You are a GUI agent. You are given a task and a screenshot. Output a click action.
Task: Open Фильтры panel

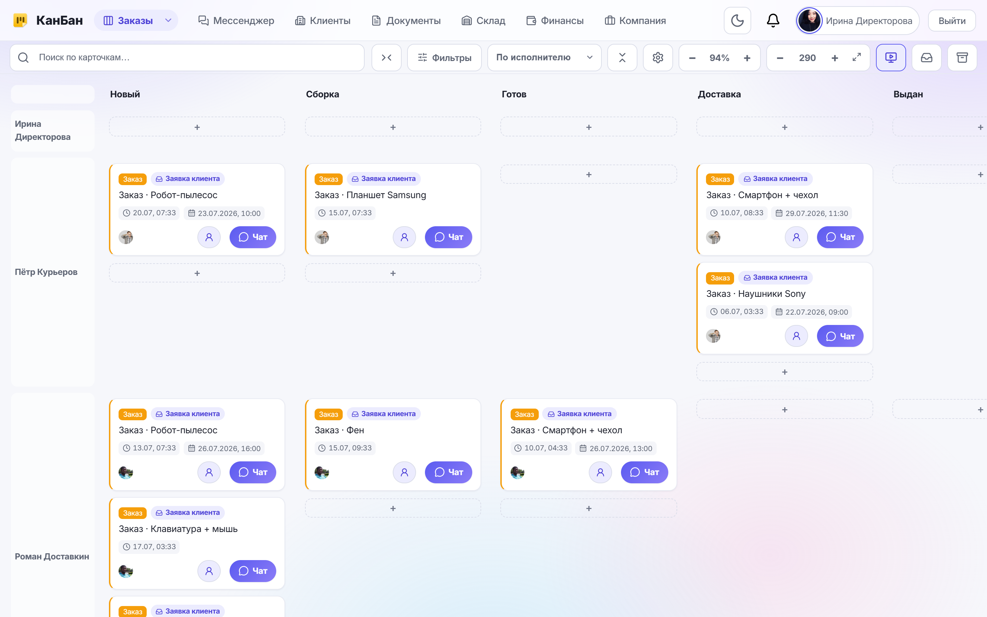coord(444,58)
